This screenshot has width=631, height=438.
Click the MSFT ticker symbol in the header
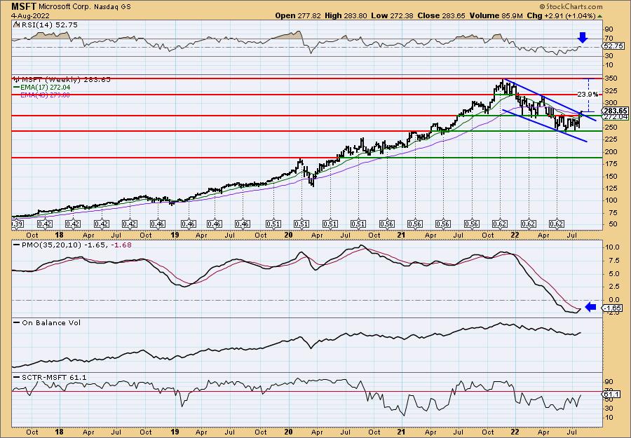point(23,7)
